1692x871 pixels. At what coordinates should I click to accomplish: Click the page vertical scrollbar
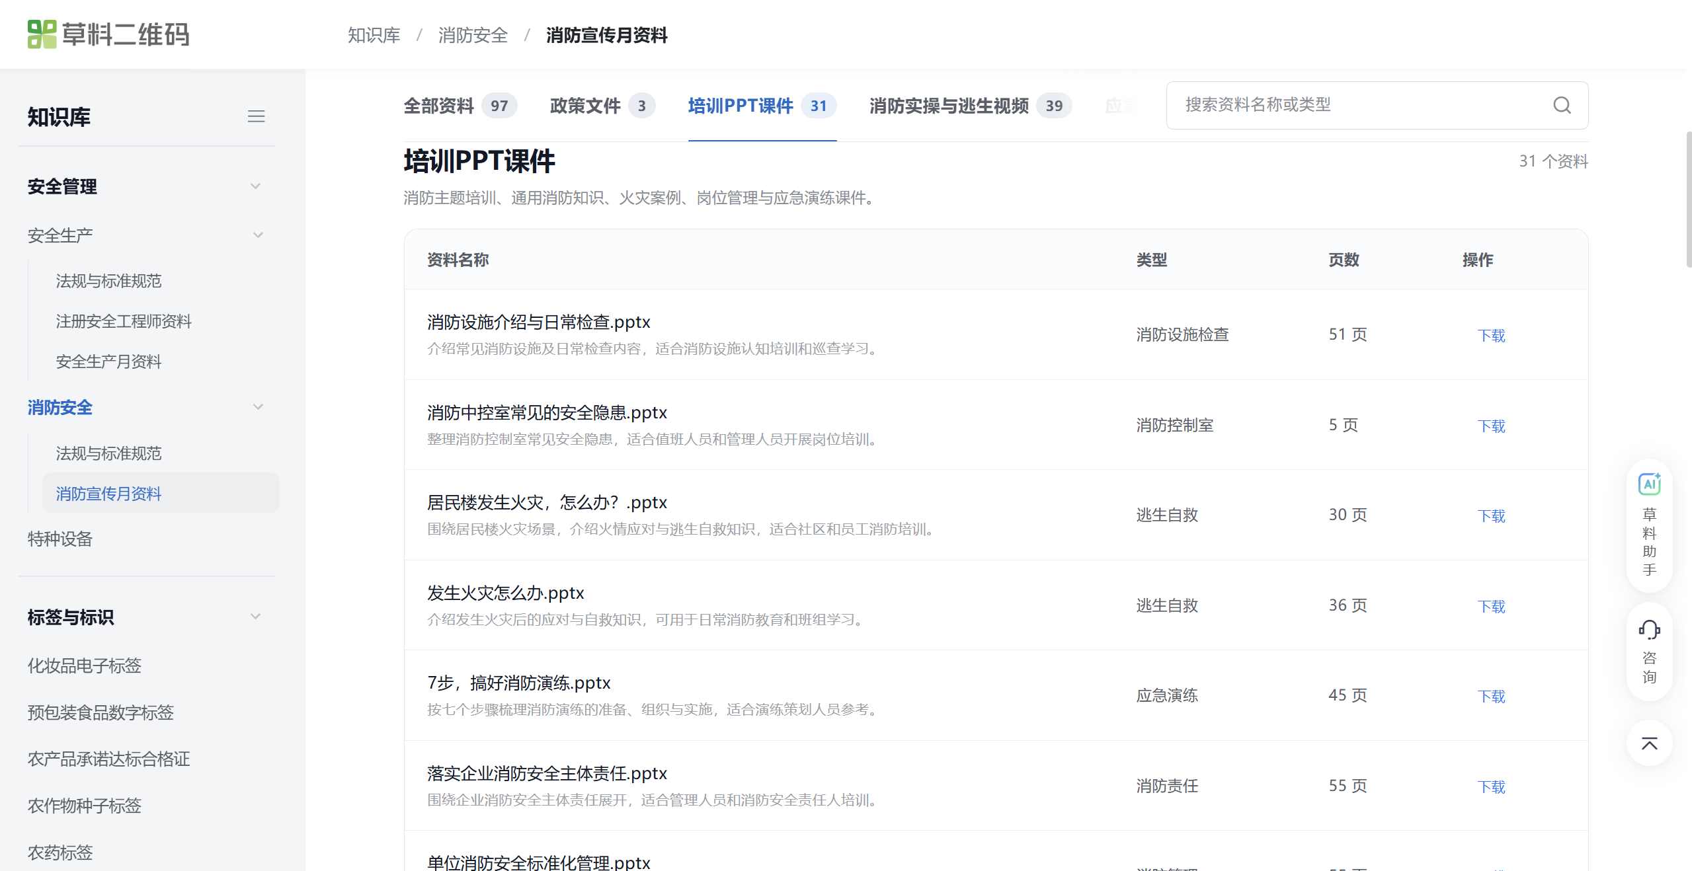click(1688, 198)
